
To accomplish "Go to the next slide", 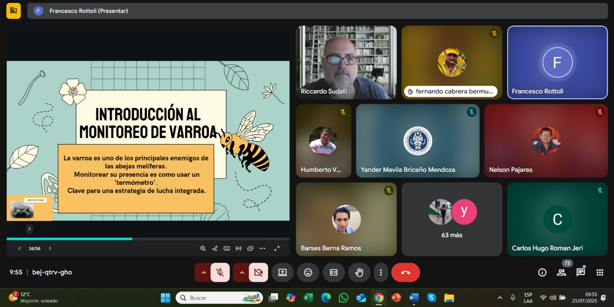I will 50,249.
